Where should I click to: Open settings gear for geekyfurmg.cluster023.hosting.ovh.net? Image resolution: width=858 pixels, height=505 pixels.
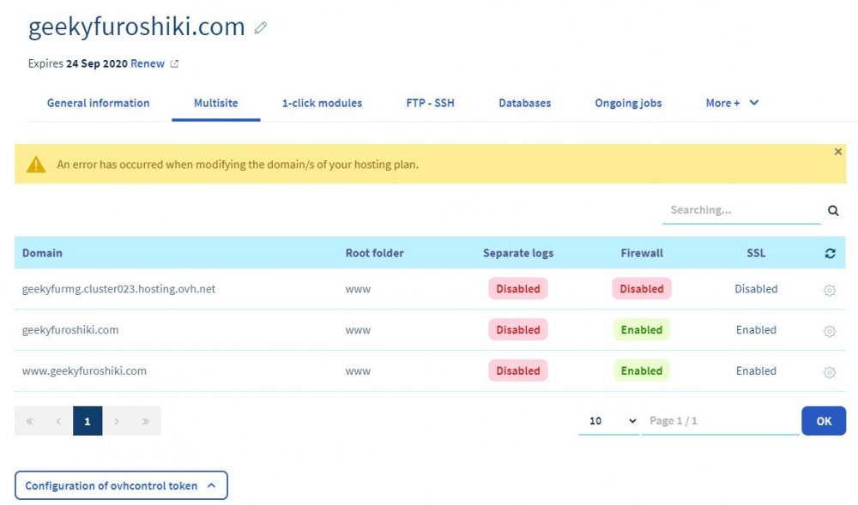point(829,290)
